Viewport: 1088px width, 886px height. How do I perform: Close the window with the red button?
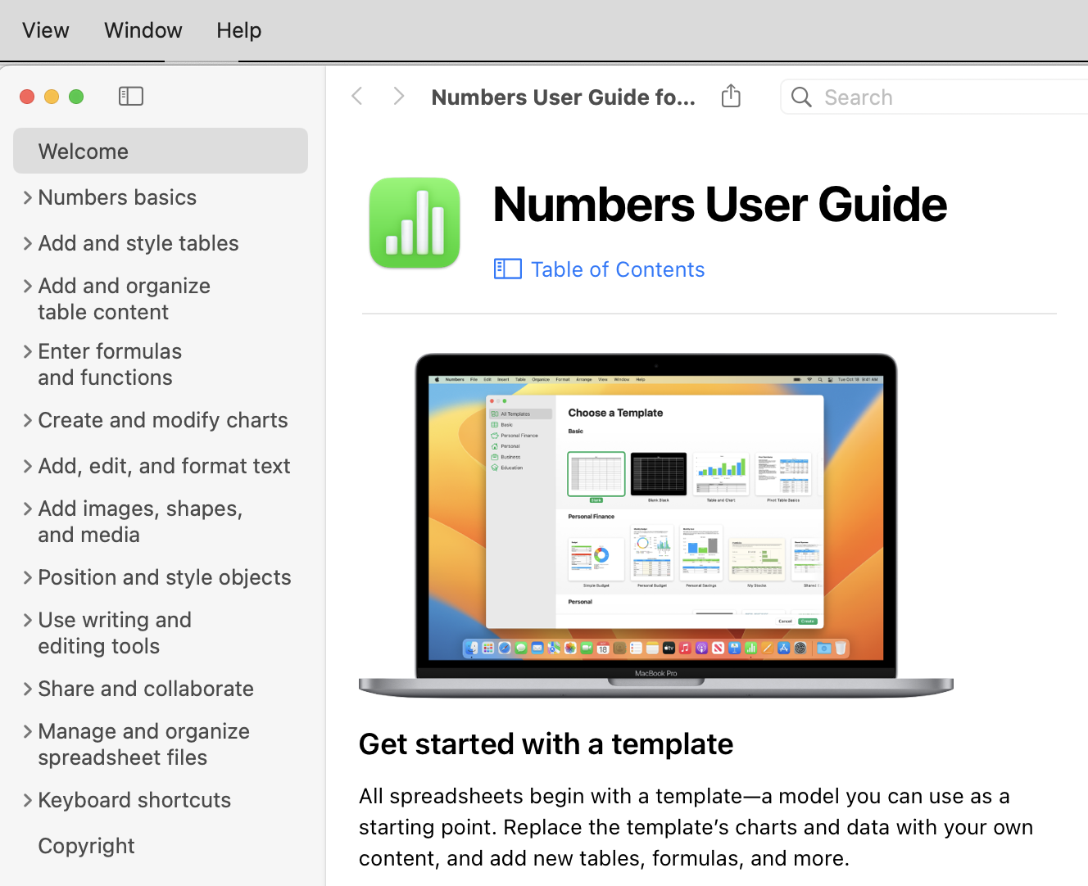[x=27, y=97]
